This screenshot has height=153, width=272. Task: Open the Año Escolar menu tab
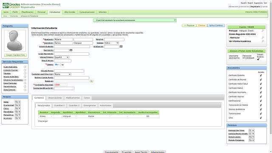tap(70, 12)
